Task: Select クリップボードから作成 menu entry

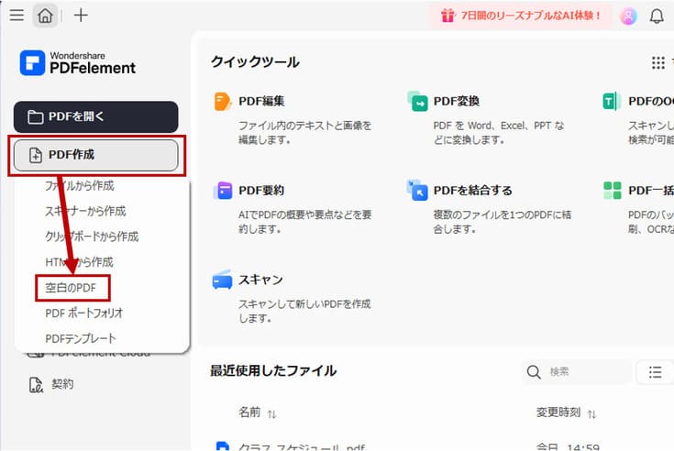Action: [92, 236]
